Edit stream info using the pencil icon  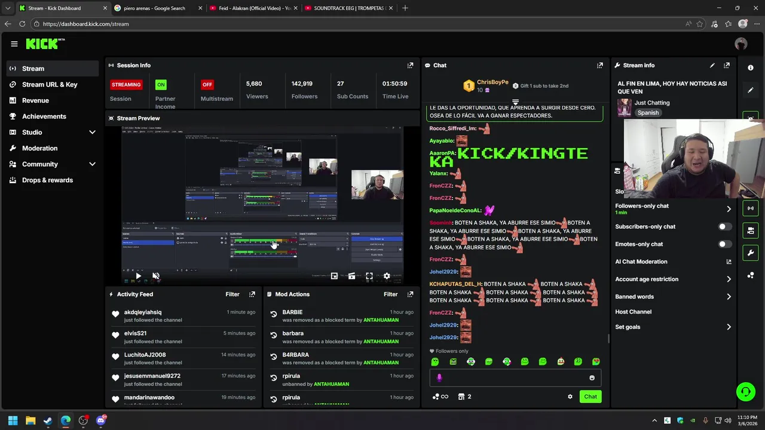(x=712, y=65)
